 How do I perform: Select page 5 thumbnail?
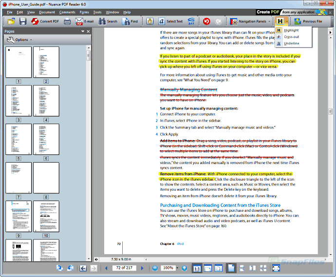click(x=19, y=139)
